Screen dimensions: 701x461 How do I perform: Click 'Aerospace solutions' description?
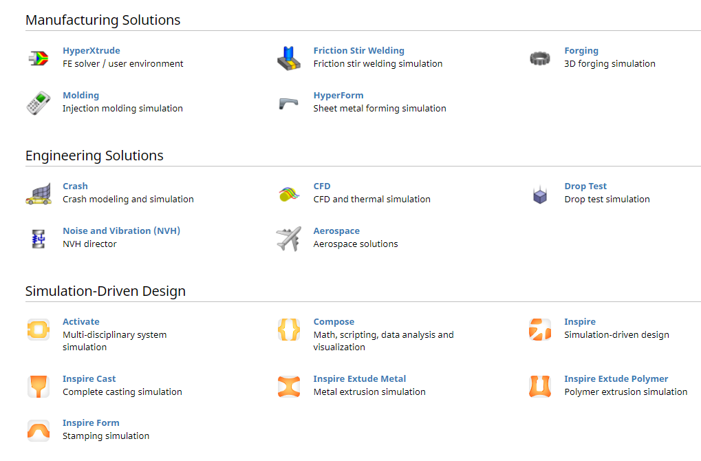tap(356, 244)
